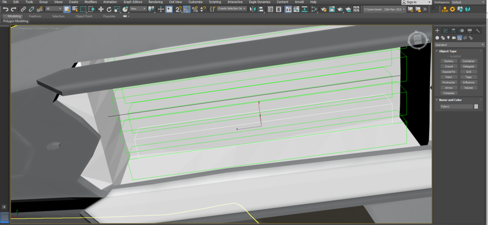
Task: Click the Undo arrow icon
Action: click(5, 9)
